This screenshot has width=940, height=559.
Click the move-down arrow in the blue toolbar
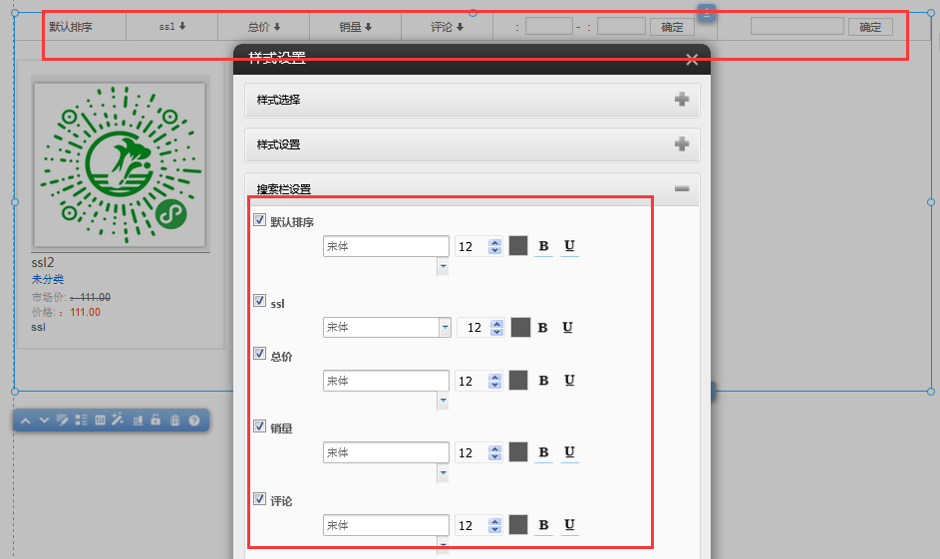(x=44, y=420)
